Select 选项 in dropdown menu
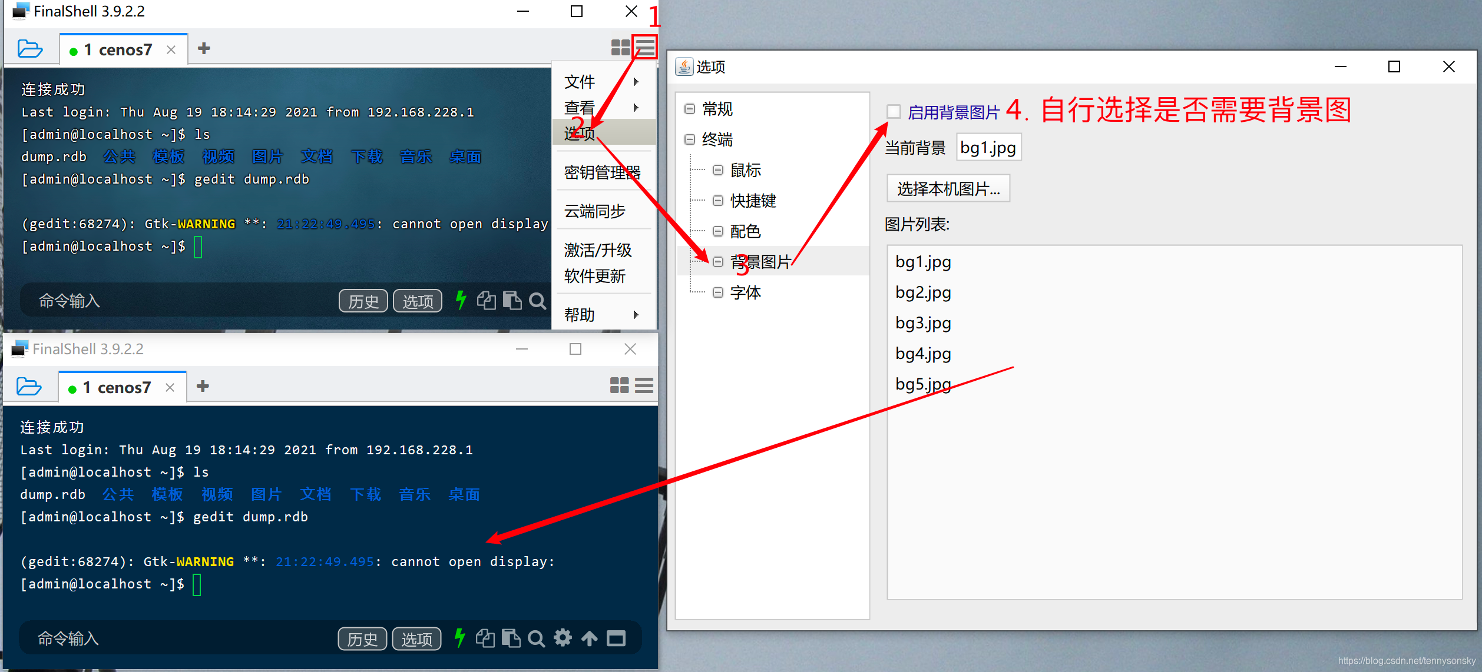The width and height of the screenshot is (1482, 672). point(604,132)
